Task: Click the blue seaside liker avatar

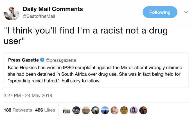Action: click(x=105, y=110)
